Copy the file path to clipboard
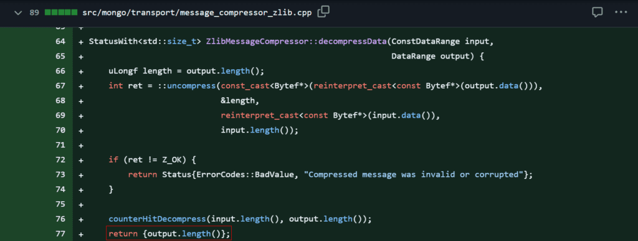The width and height of the screenshot is (638, 241). pos(323,12)
